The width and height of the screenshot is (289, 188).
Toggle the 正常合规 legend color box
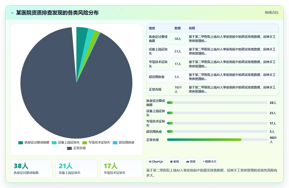point(69,148)
